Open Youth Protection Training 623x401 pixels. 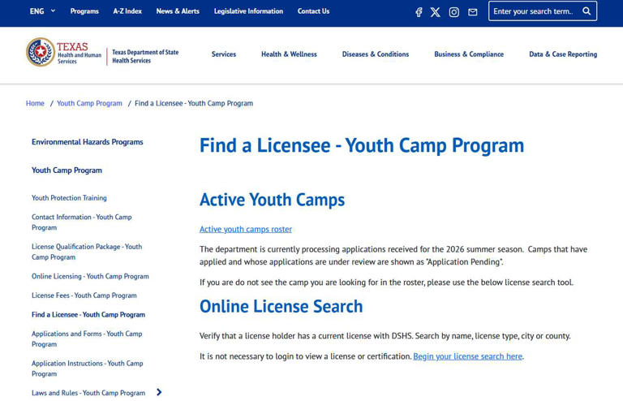click(69, 197)
